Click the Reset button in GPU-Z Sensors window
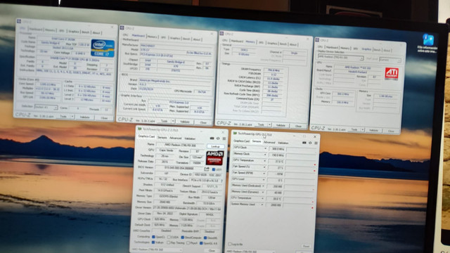Image resolution: width=450 pixels, height=253 pixels. (306, 246)
